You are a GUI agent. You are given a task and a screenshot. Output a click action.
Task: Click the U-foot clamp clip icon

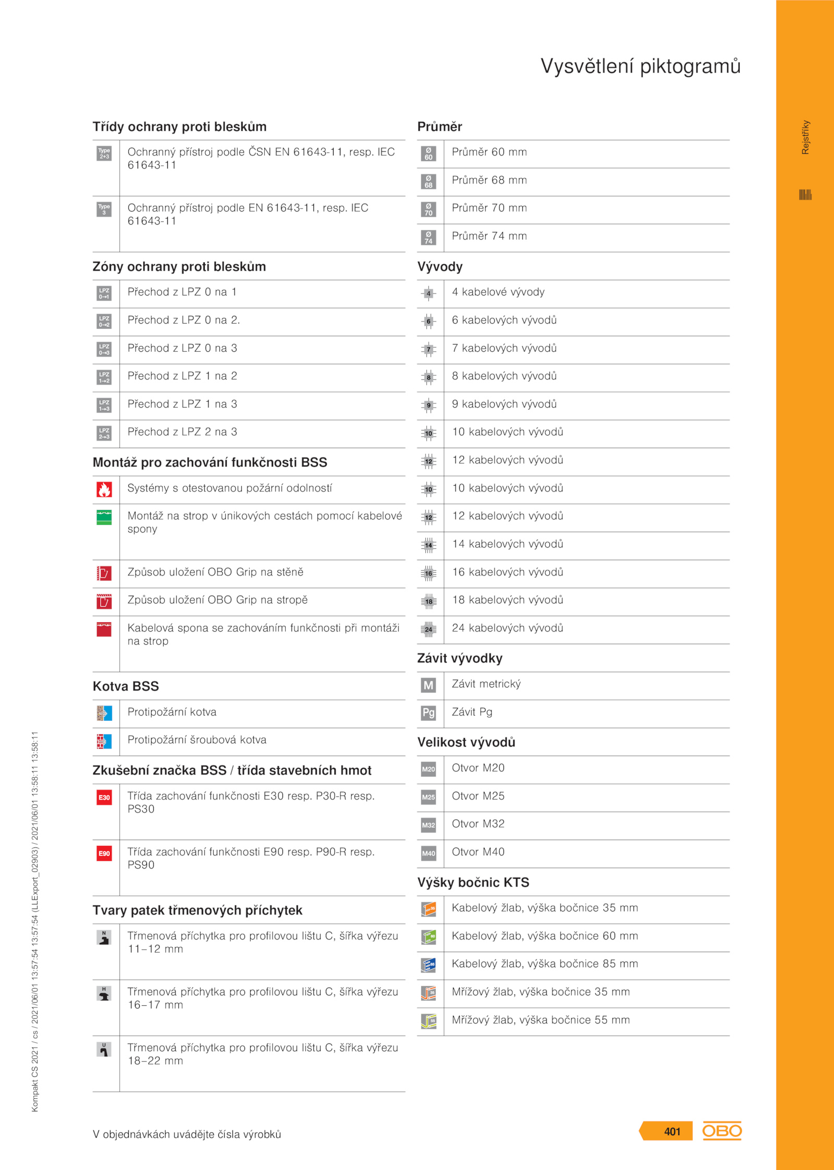(x=104, y=1049)
